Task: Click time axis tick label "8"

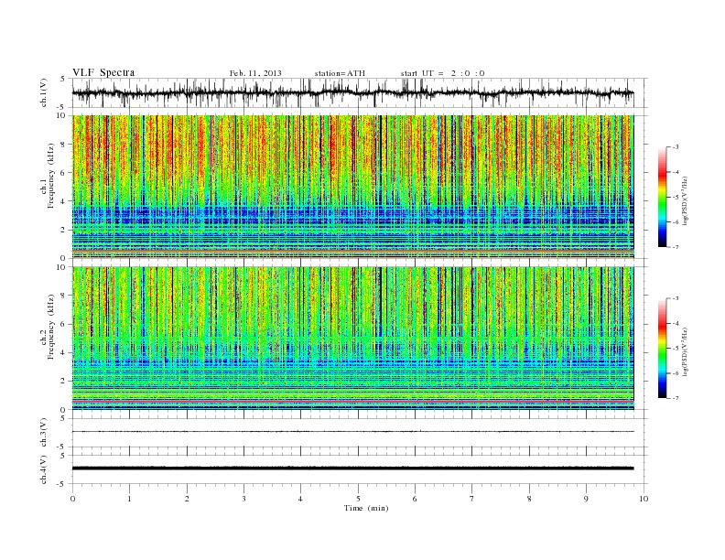Action: [529, 499]
